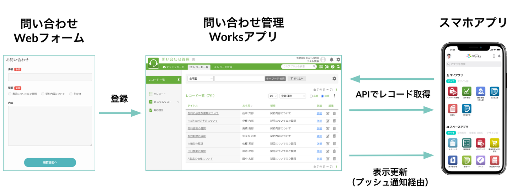Select 契約内容について radio on web form
The height and width of the screenshot is (196, 512).
point(43,94)
